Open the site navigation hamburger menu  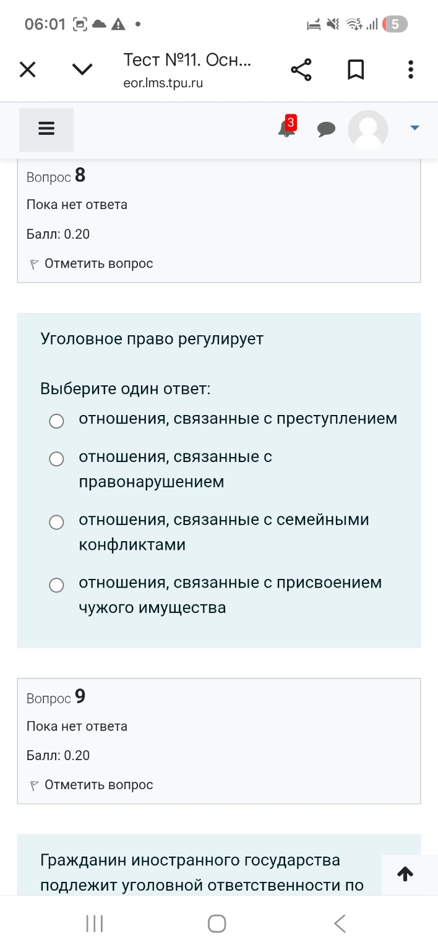pos(46,127)
